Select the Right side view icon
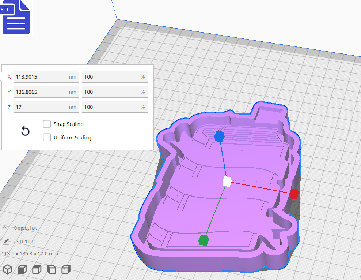 pyautogui.click(x=66, y=269)
